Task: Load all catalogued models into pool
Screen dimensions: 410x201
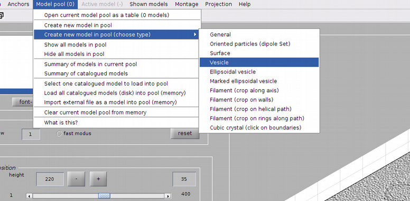Action: tap(117, 93)
